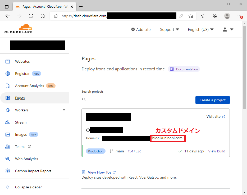The height and width of the screenshot is (195, 247).
Task: Collapse the sidebar
Action: (28, 187)
